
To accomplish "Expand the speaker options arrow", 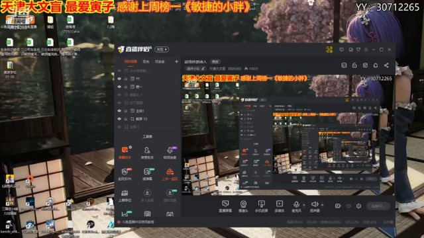I will point(322,205).
